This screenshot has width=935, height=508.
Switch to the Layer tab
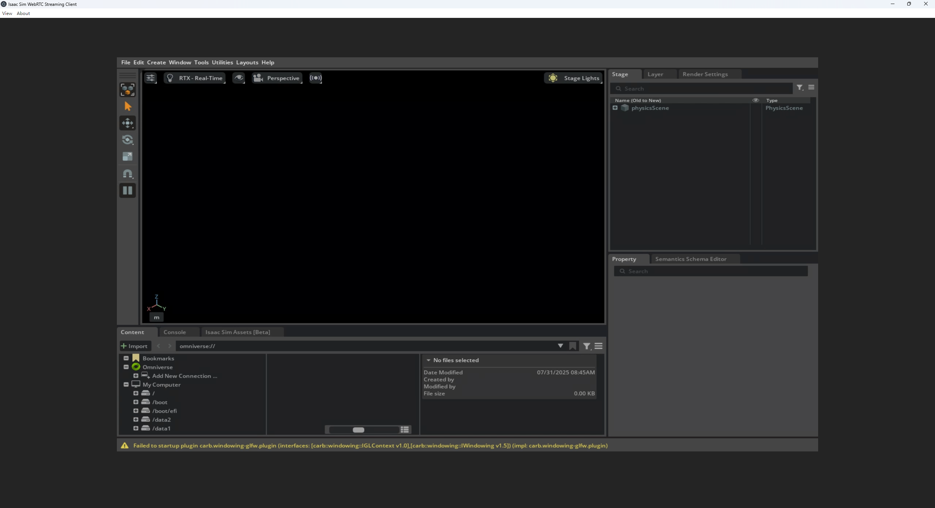[656, 74]
